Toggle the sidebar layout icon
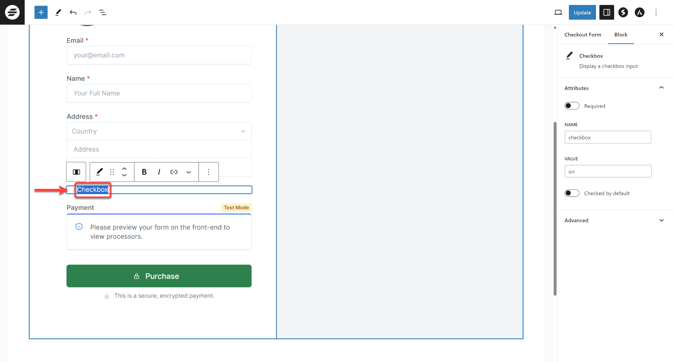 click(607, 12)
